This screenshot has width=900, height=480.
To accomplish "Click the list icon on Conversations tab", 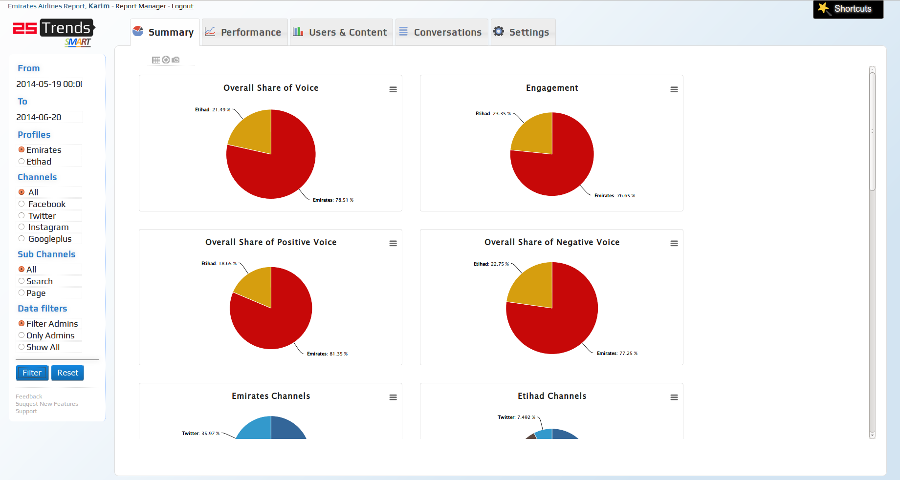I will (x=403, y=31).
